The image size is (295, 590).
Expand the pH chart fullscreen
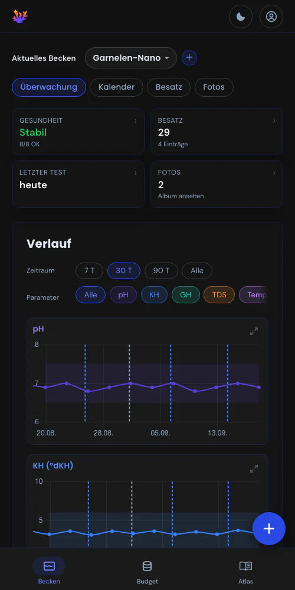click(254, 332)
